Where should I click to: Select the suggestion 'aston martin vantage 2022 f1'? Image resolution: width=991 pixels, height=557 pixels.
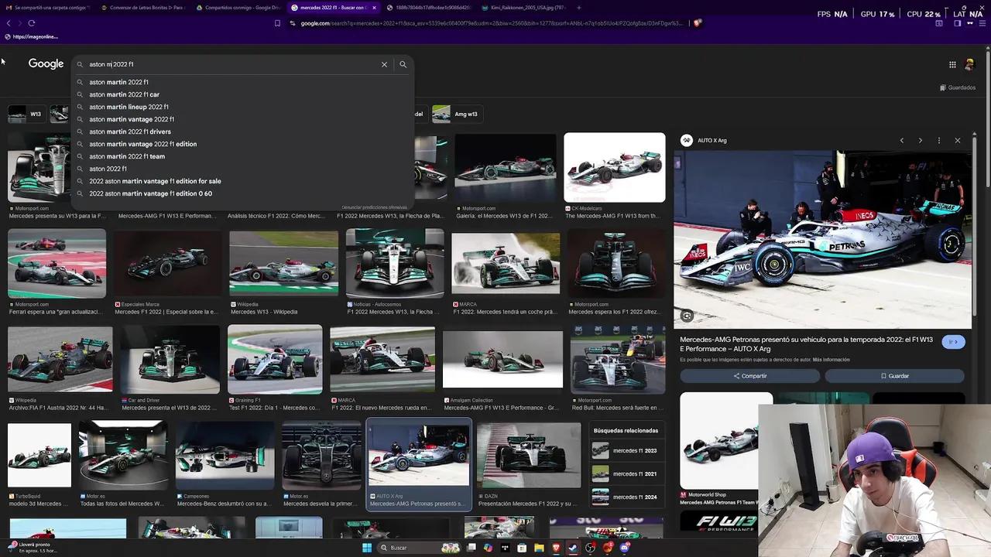point(131,119)
